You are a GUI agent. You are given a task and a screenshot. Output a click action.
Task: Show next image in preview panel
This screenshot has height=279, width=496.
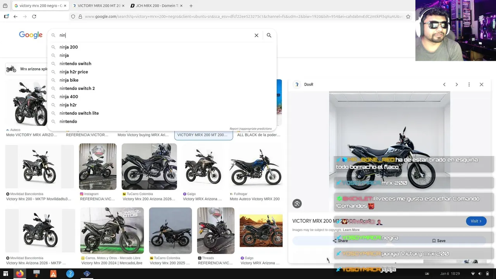click(456, 84)
